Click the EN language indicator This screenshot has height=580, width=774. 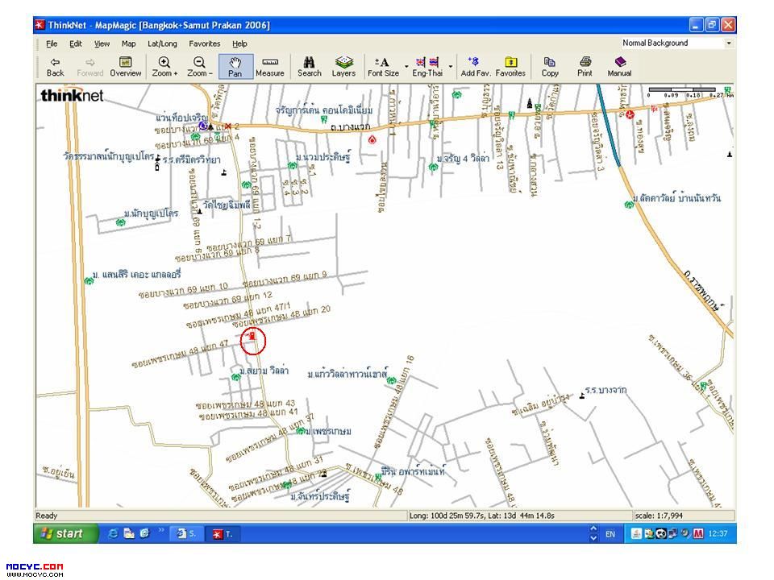[610, 534]
